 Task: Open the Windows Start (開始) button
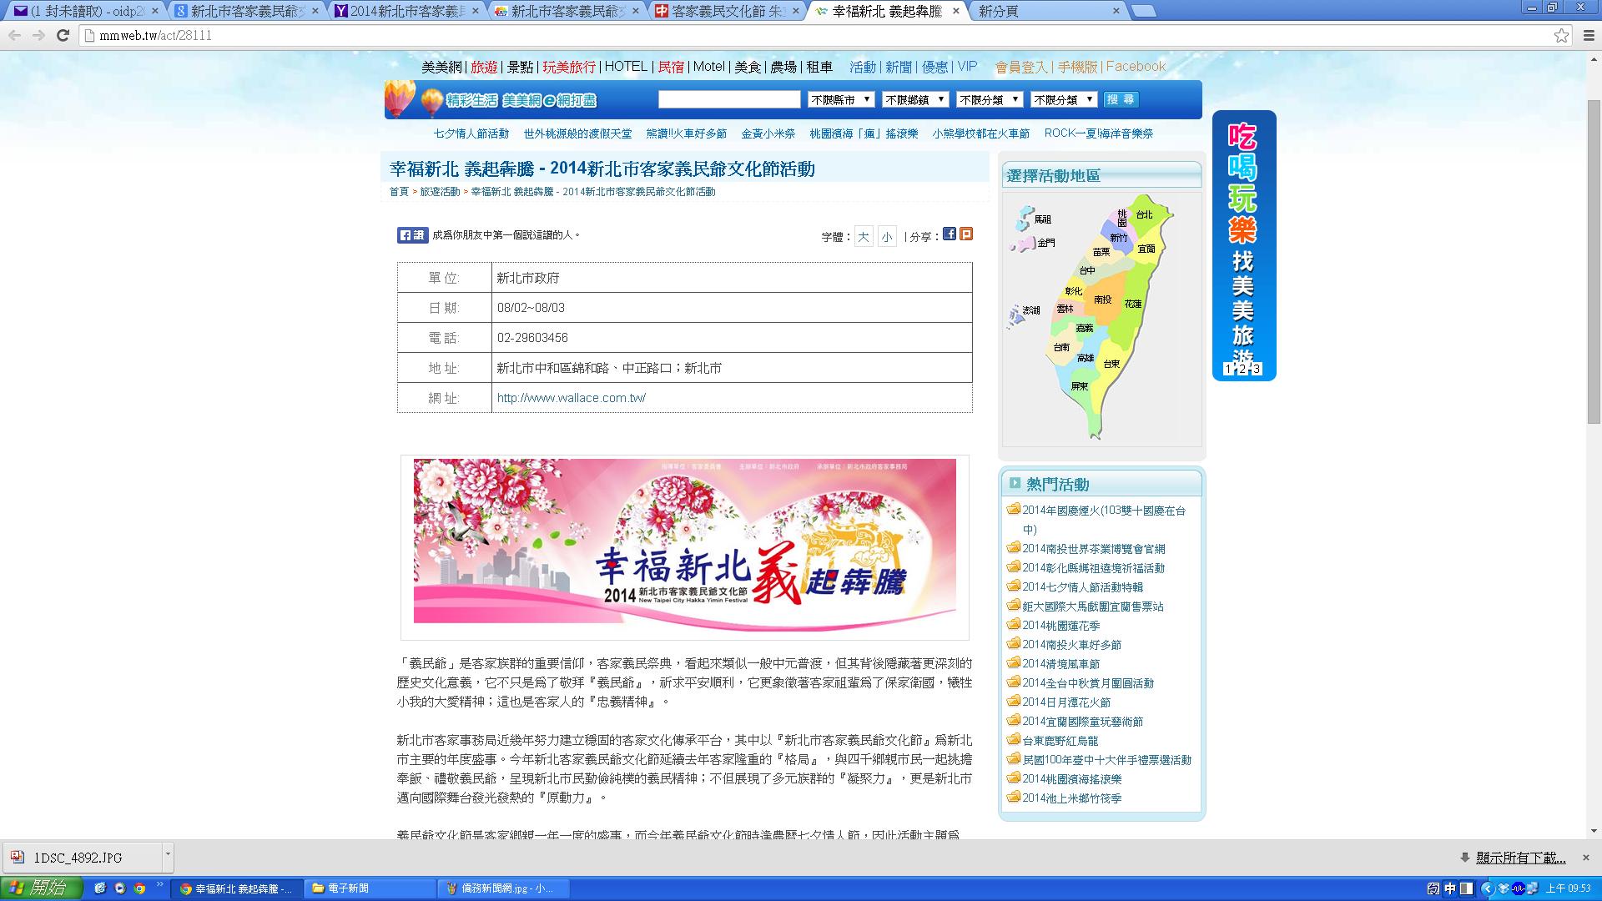(x=42, y=888)
